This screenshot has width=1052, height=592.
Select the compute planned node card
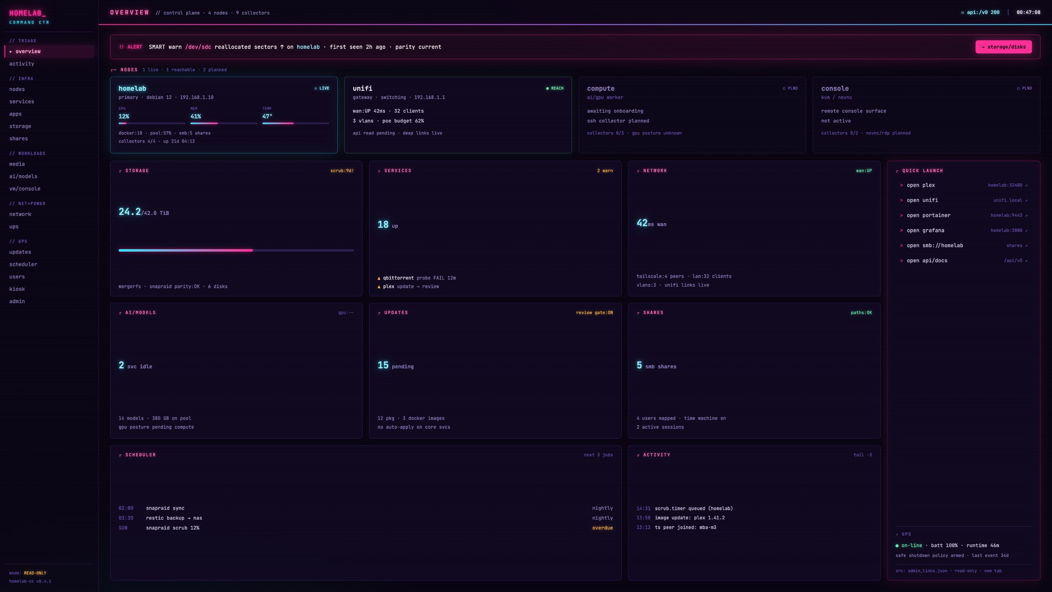coord(692,115)
